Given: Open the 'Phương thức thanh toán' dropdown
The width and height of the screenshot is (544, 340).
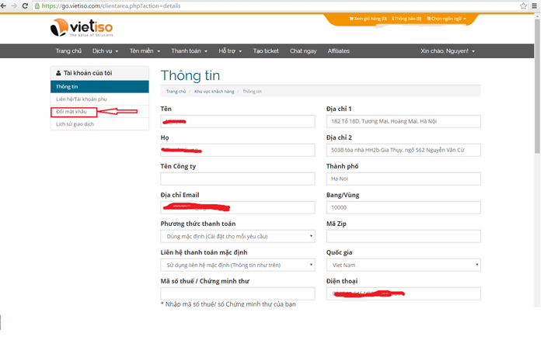Looking at the screenshot, I should point(237,236).
